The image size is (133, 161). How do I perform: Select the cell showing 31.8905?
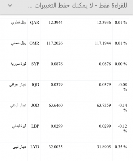(89, 152)
